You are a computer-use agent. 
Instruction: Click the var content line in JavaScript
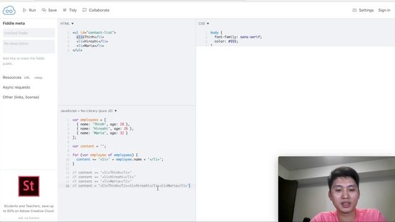coord(89,146)
